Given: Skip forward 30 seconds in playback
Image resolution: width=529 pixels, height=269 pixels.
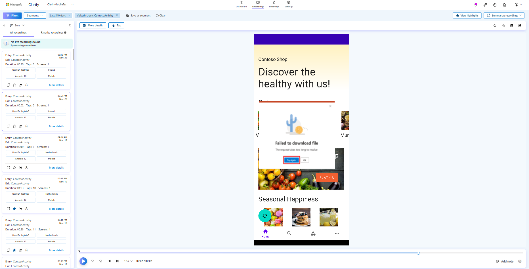Looking at the screenshot, I should [x=101, y=261].
